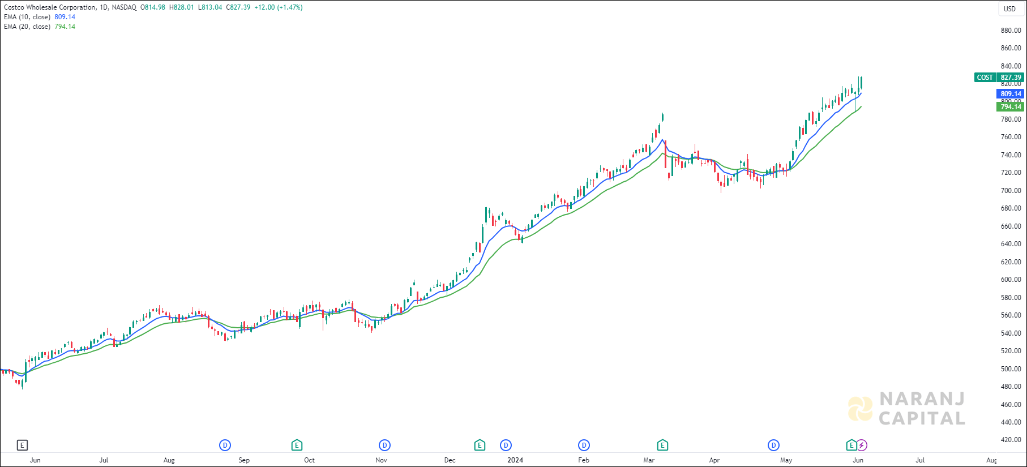Open the dividend marker just before May
Image resolution: width=1027 pixels, height=467 pixels.
[773, 445]
